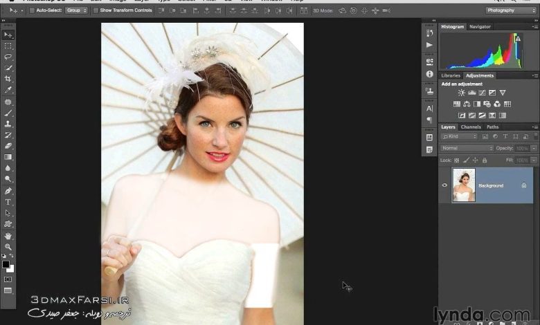
Task: Select the Blur tool
Action: tap(8, 168)
